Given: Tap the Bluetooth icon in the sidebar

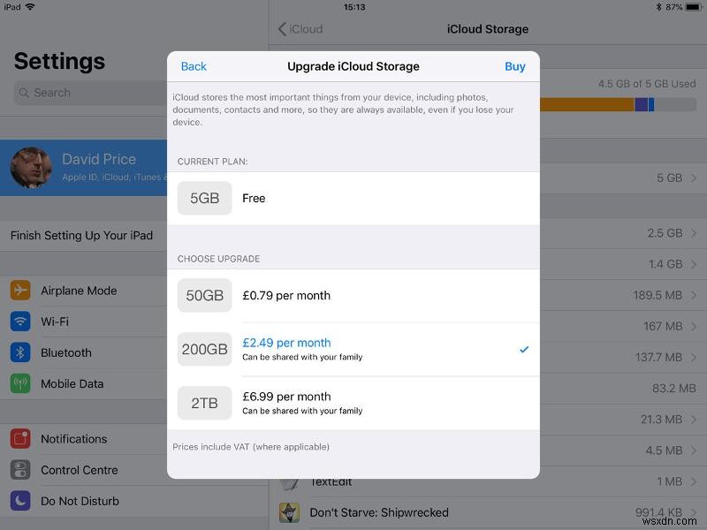Looking at the screenshot, I should [19, 352].
